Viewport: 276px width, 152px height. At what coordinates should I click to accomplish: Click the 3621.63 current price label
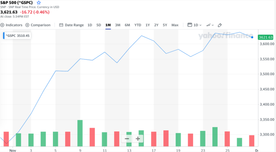[x=266, y=37]
